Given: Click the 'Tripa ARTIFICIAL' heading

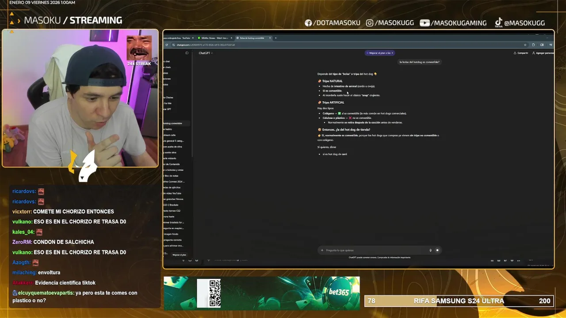Looking at the screenshot, I should point(333,102).
